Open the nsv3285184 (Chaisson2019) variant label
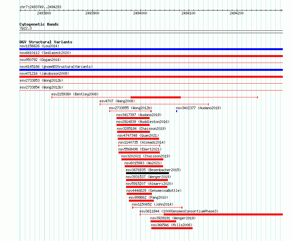 click(141, 129)
